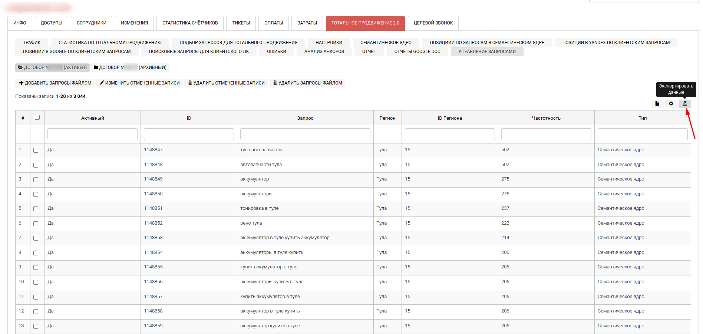Click 'Добавить запросы файлом' plus button
This screenshot has width=703, height=334.
[55, 83]
